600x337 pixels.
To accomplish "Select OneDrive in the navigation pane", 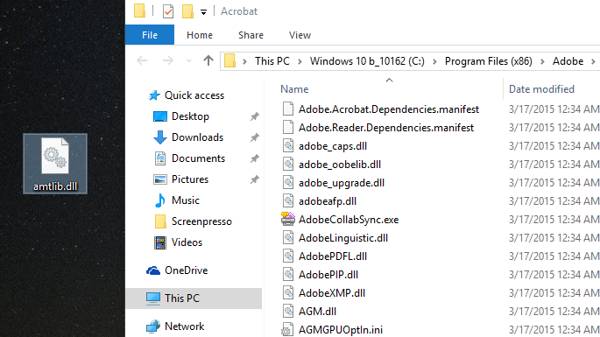I will [x=186, y=270].
